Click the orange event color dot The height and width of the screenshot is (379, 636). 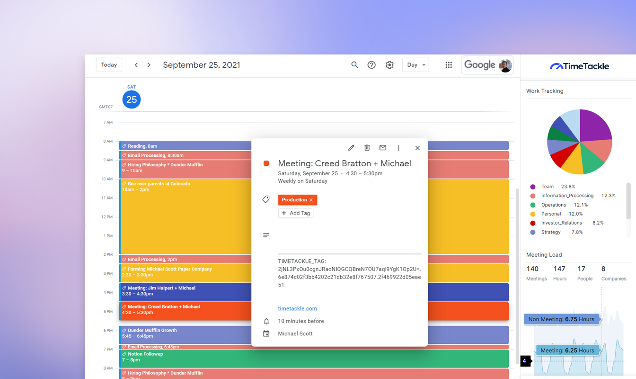pyautogui.click(x=266, y=163)
